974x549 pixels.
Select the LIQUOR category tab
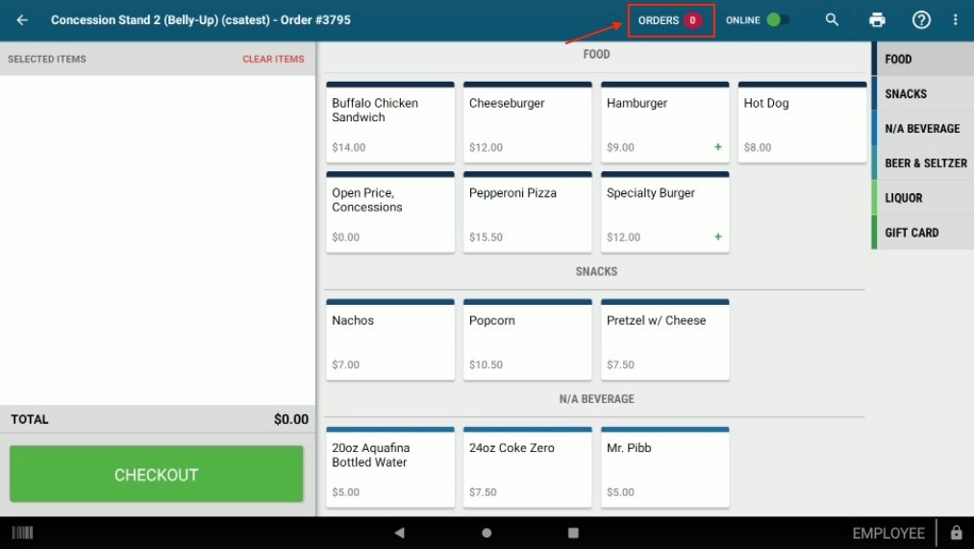923,198
